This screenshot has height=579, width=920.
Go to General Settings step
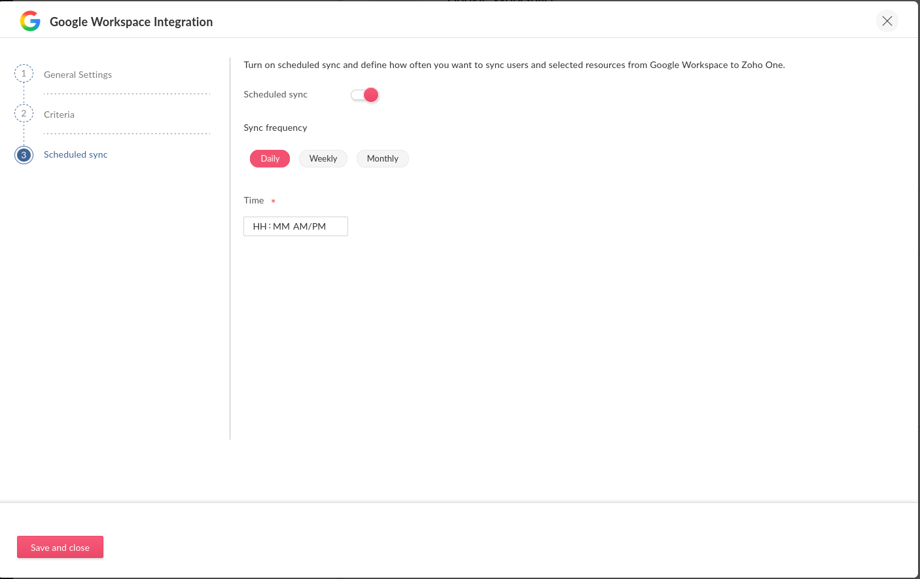coord(78,75)
